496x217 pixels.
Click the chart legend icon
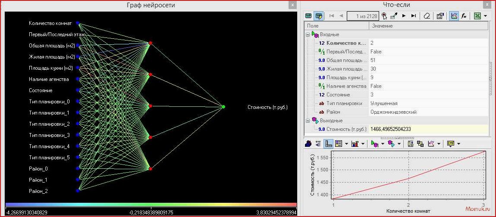pos(339,144)
